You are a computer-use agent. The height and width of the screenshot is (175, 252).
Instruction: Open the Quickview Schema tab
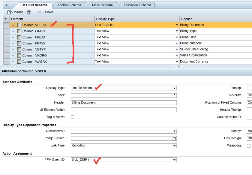coord(137,5)
